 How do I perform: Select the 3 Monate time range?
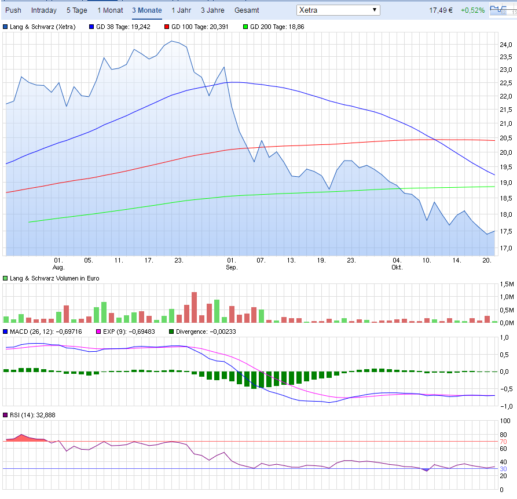pyautogui.click(x=147, y=10)
